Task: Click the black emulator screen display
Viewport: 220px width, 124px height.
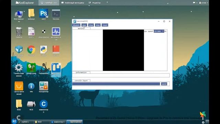Action: (x=123, y=50)
